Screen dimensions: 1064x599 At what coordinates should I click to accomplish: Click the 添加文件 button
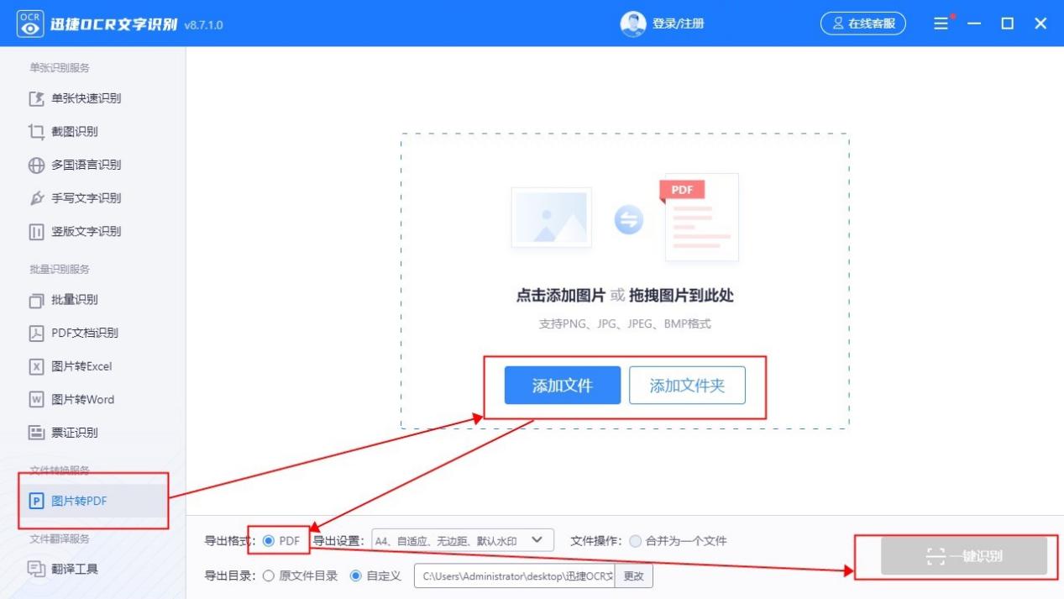click(563, 386)
